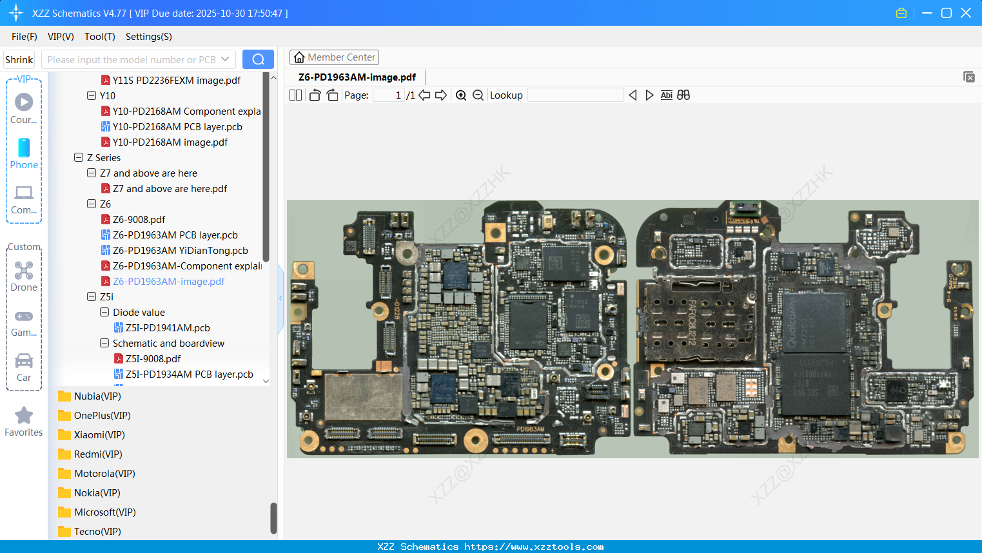Collapse the Z Series tree node

[79, 157]
